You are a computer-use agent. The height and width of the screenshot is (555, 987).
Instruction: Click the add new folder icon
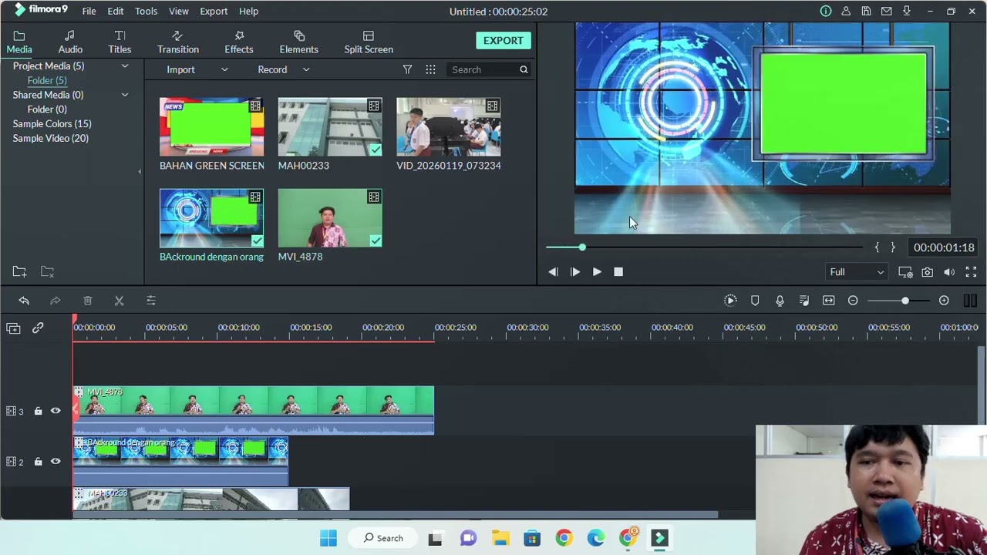click(19, 271)
